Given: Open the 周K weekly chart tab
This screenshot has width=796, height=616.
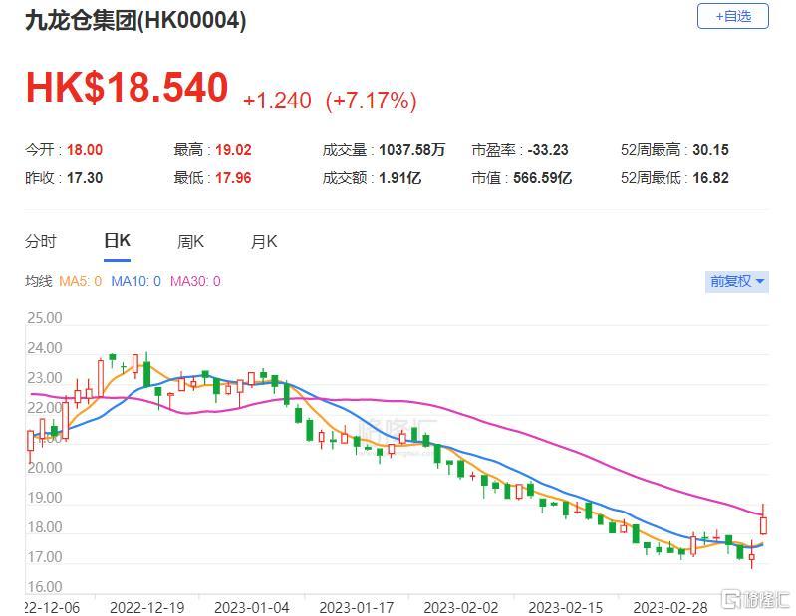Looking at the screenshot, I should [x=190, y=242].
